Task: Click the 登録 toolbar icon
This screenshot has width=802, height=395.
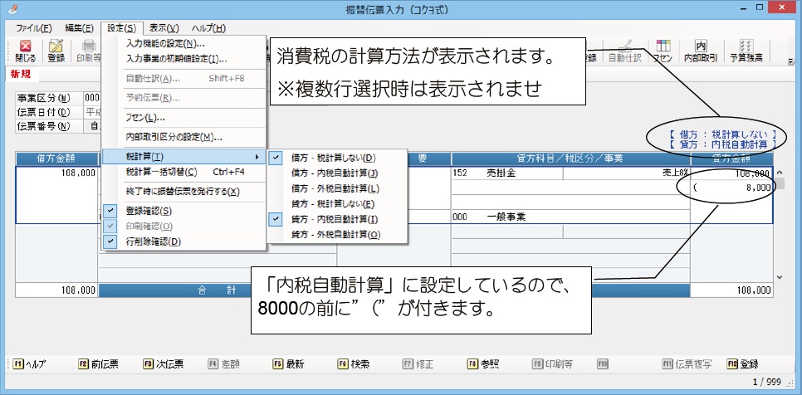Action: pyautogui.click(x=56, y=51)
